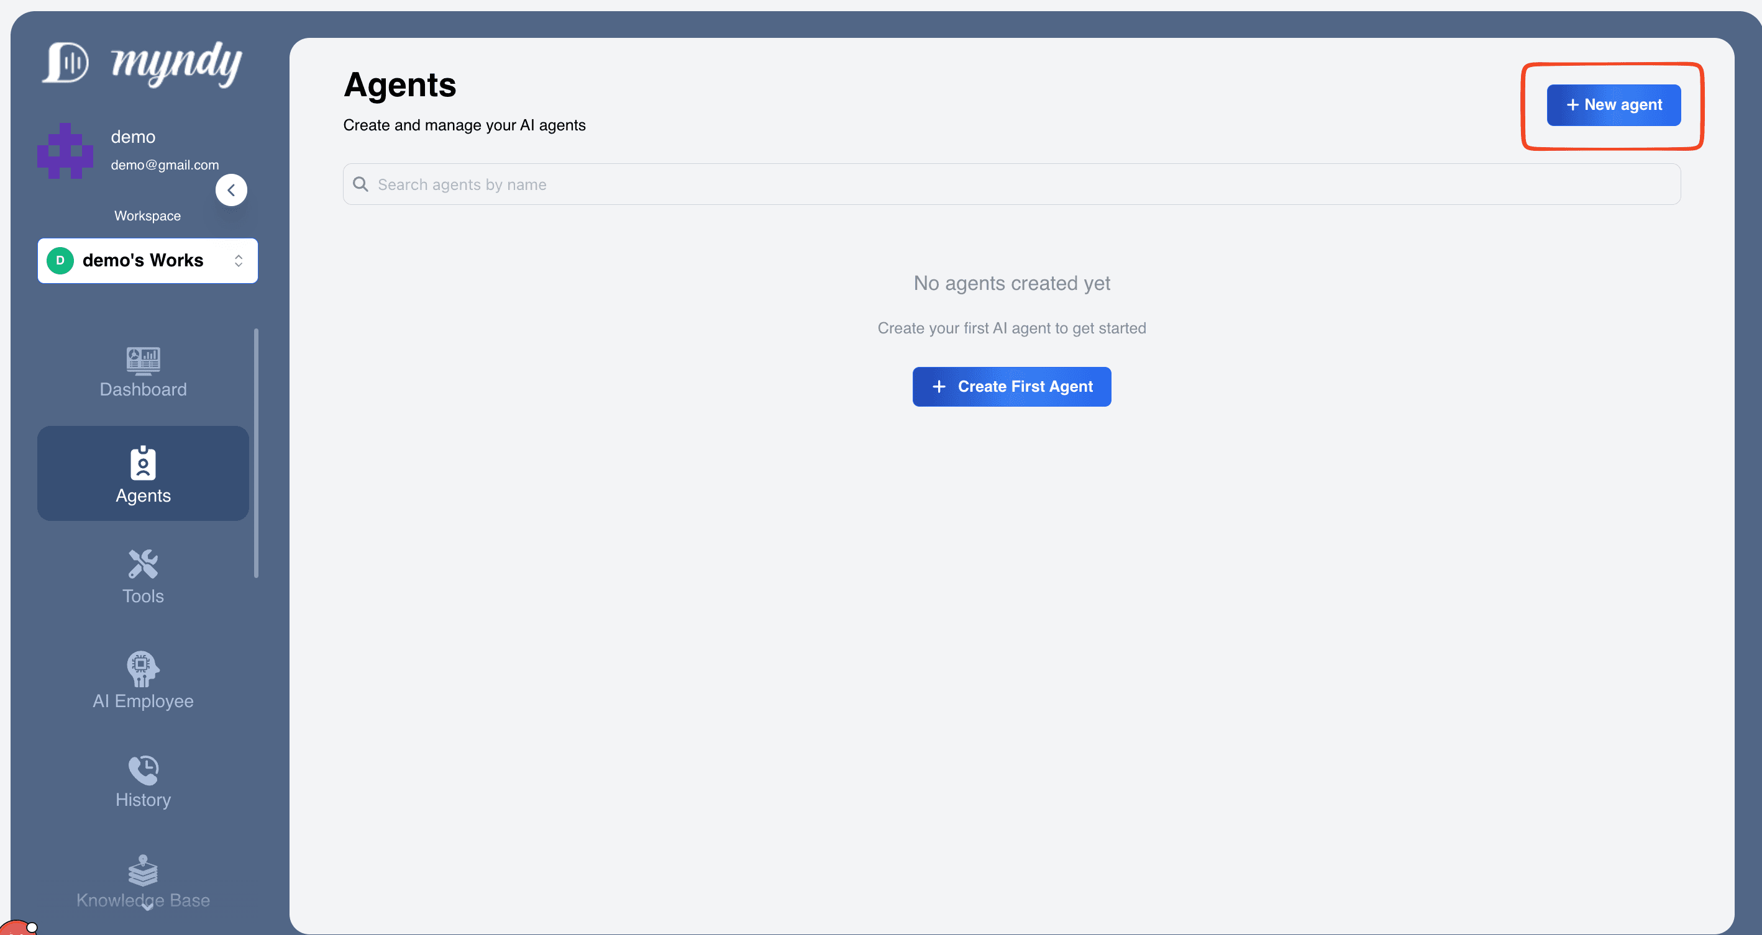Viewport: 1762px width, 935px height.
Task: Select the Dashboard menu label
Action: [x=143, y=390]
